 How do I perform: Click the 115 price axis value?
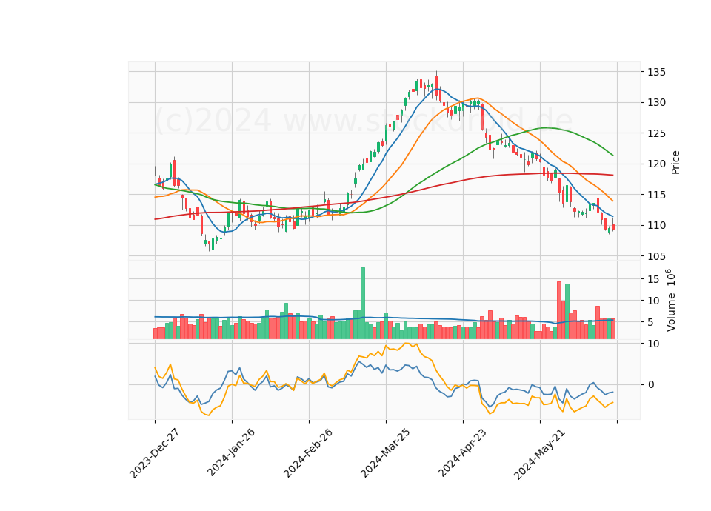(656, 195)
